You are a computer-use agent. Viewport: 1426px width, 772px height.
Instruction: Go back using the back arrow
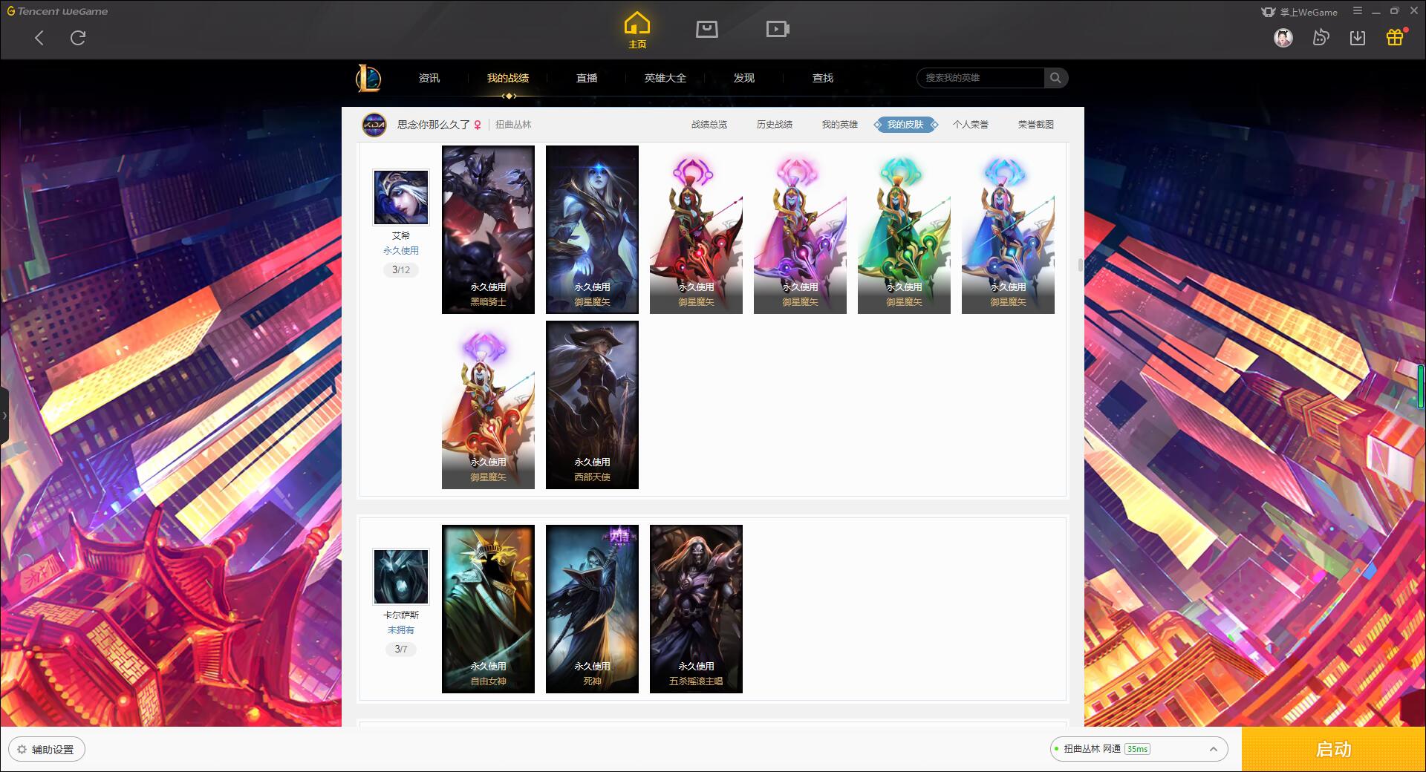point(39,38)
